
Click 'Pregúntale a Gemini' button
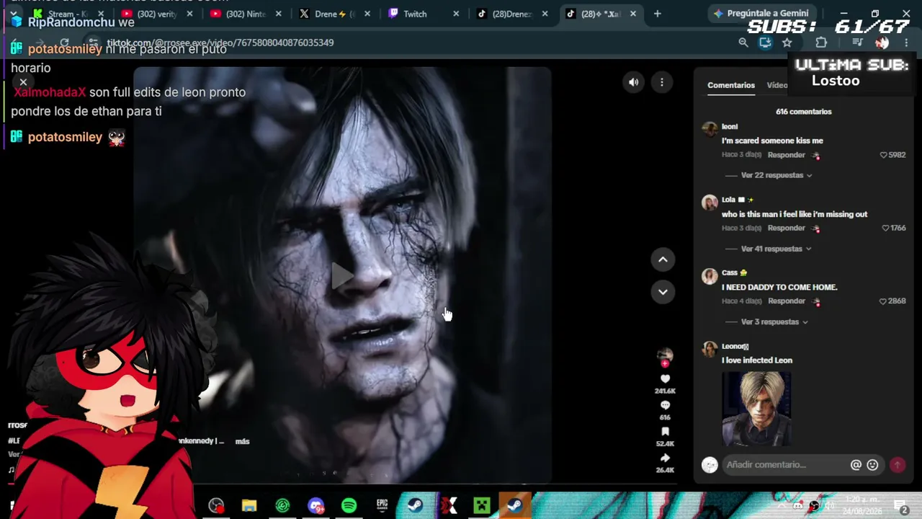click(761, 14)
